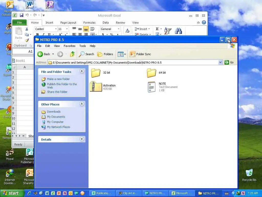Click Sort & Filter icon in Excel
Screen dimensions: 262x197
coord(168,31)
